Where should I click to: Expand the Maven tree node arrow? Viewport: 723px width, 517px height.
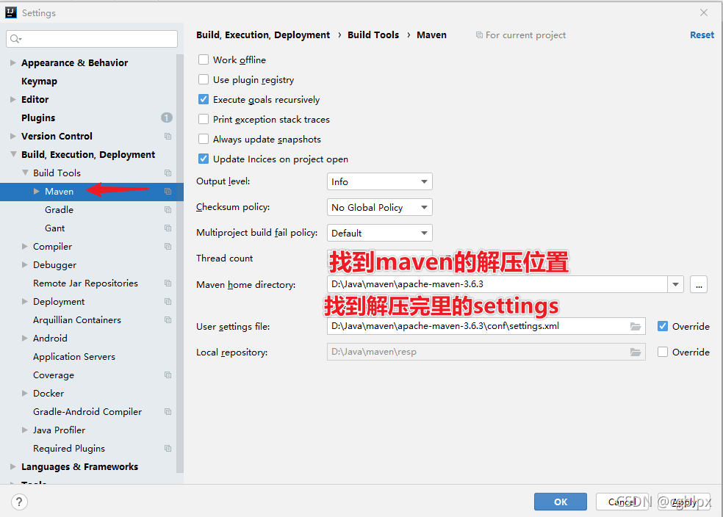[37, 191]
